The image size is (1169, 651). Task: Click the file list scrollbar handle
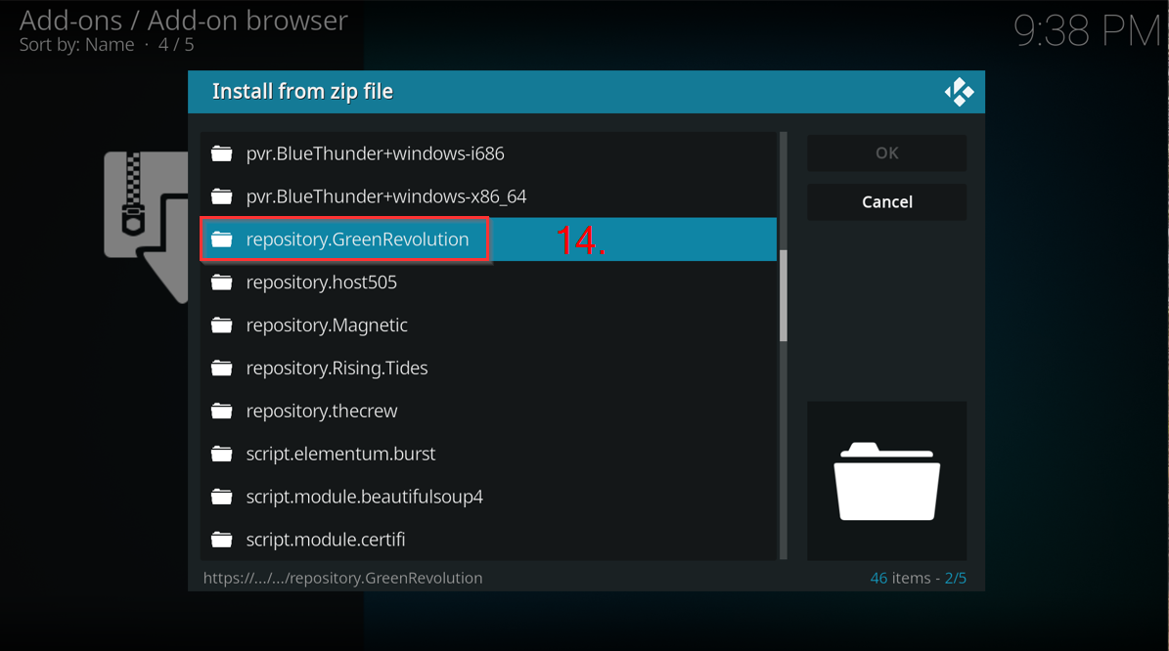tap(783, 296)
